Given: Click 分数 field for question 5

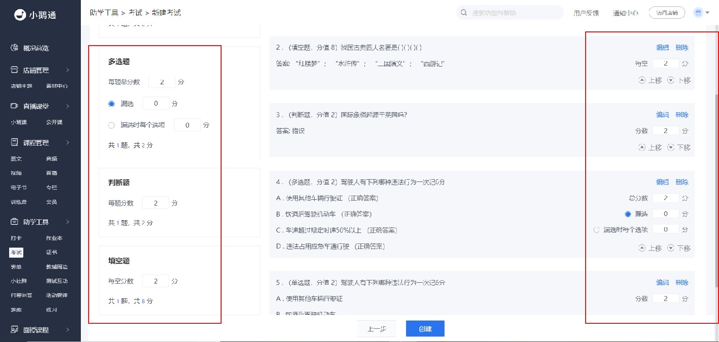Looking at the screenshot, I should coord(666,299).
